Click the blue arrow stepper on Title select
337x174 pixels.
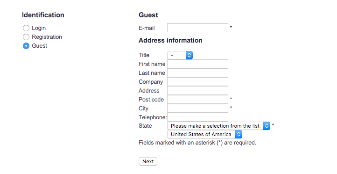(x=189, y=55)
